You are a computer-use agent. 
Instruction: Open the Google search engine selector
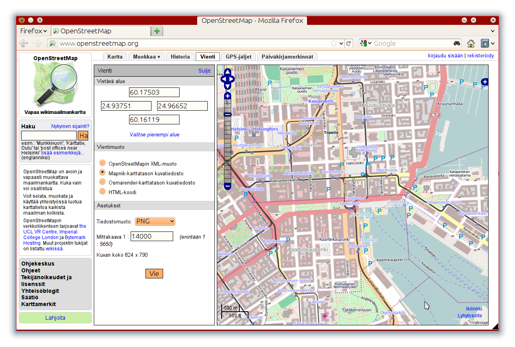click(366, 43)
